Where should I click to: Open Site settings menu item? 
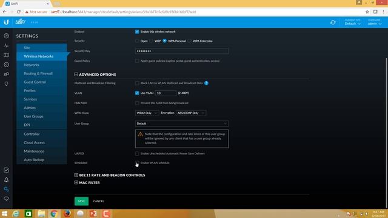(42, 48)
